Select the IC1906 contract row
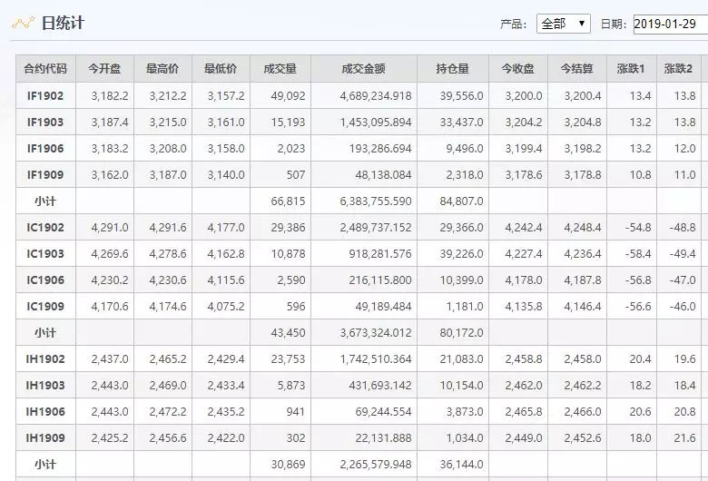Image resolution: width=708 pixels, height=481 pixels. tap(45, 280)
